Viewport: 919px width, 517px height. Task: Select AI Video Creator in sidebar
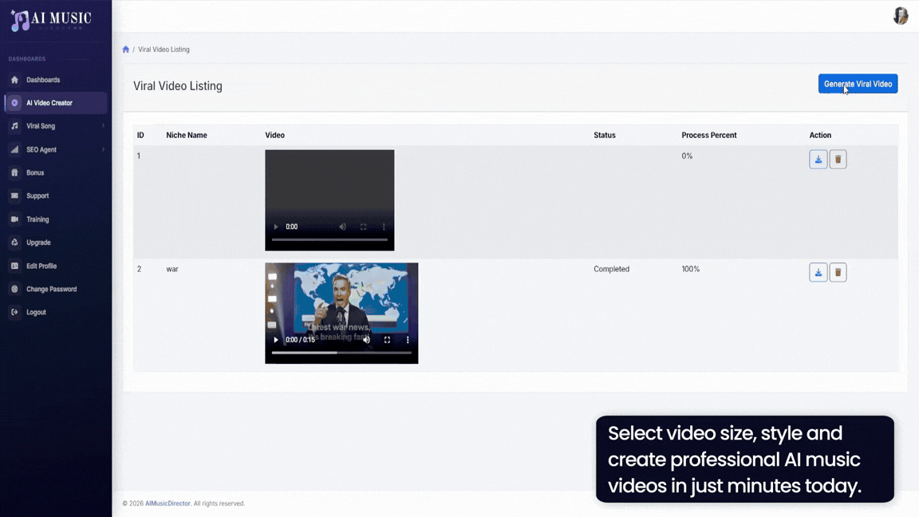[56, 103]
